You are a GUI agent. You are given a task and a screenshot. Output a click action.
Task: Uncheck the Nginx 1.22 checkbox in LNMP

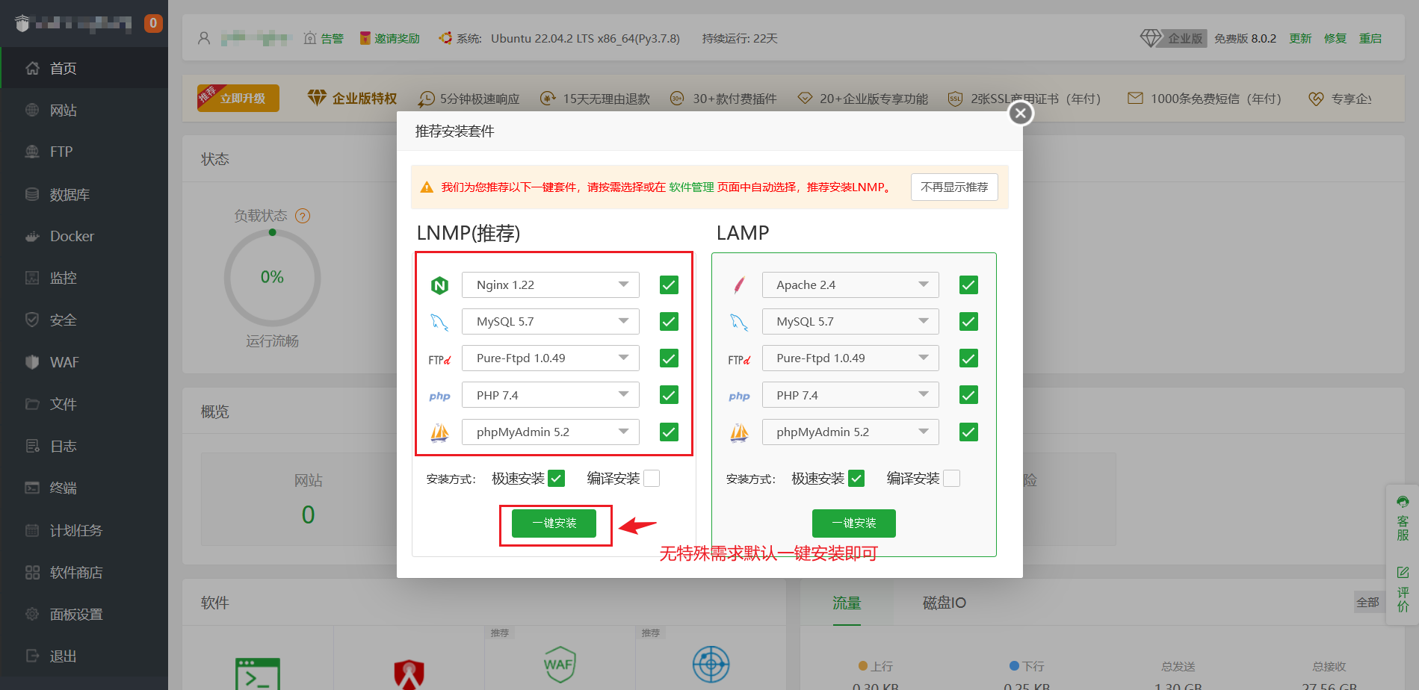tap(669, 285)
